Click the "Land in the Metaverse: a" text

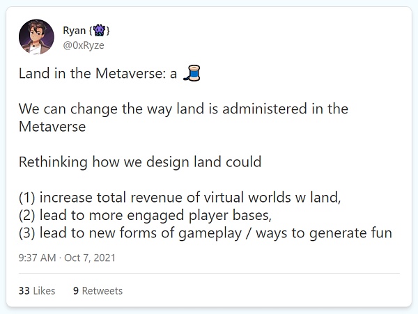coord(98,76)
